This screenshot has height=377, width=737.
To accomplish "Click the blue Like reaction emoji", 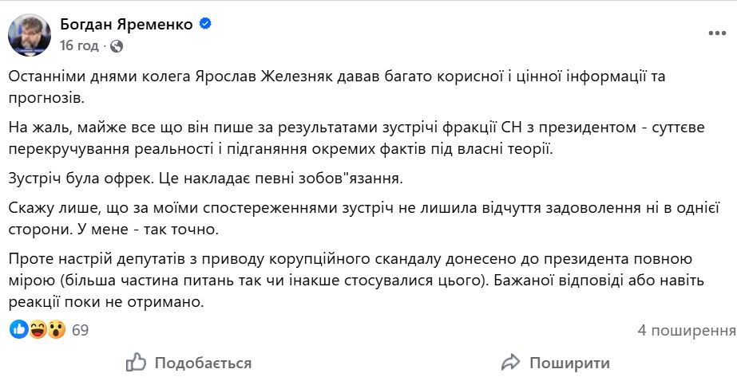I will pyautogui.click(x=18, y=329).
